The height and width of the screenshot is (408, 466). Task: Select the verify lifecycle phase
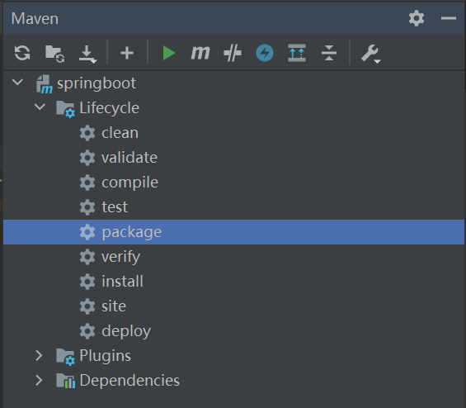pos(121,257)
